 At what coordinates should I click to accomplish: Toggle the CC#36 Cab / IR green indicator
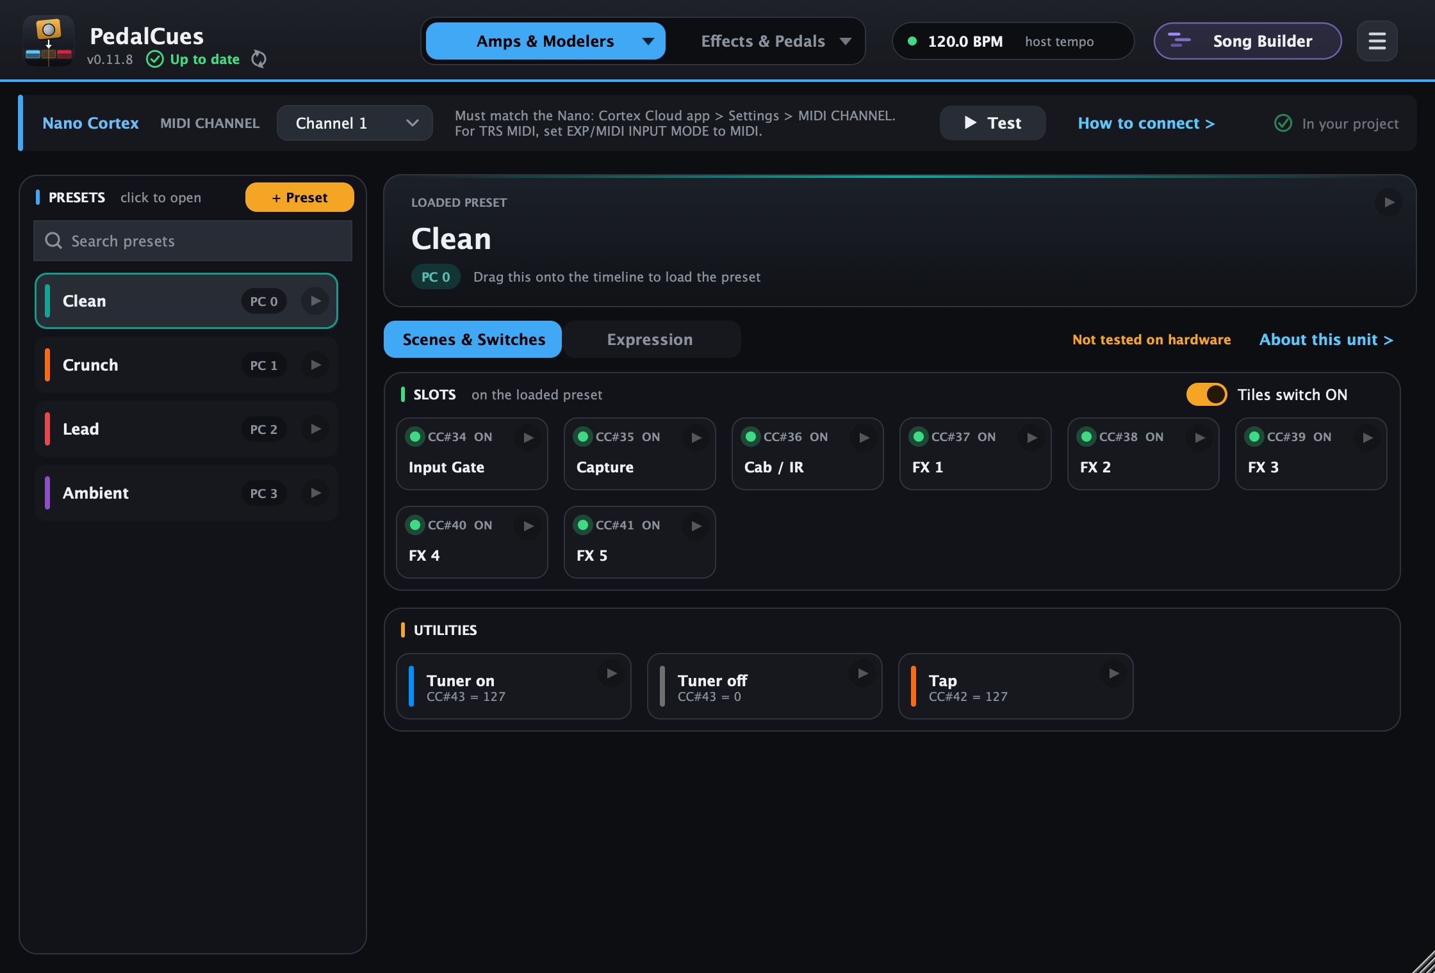pyautogui.click(x=751, y=437)
